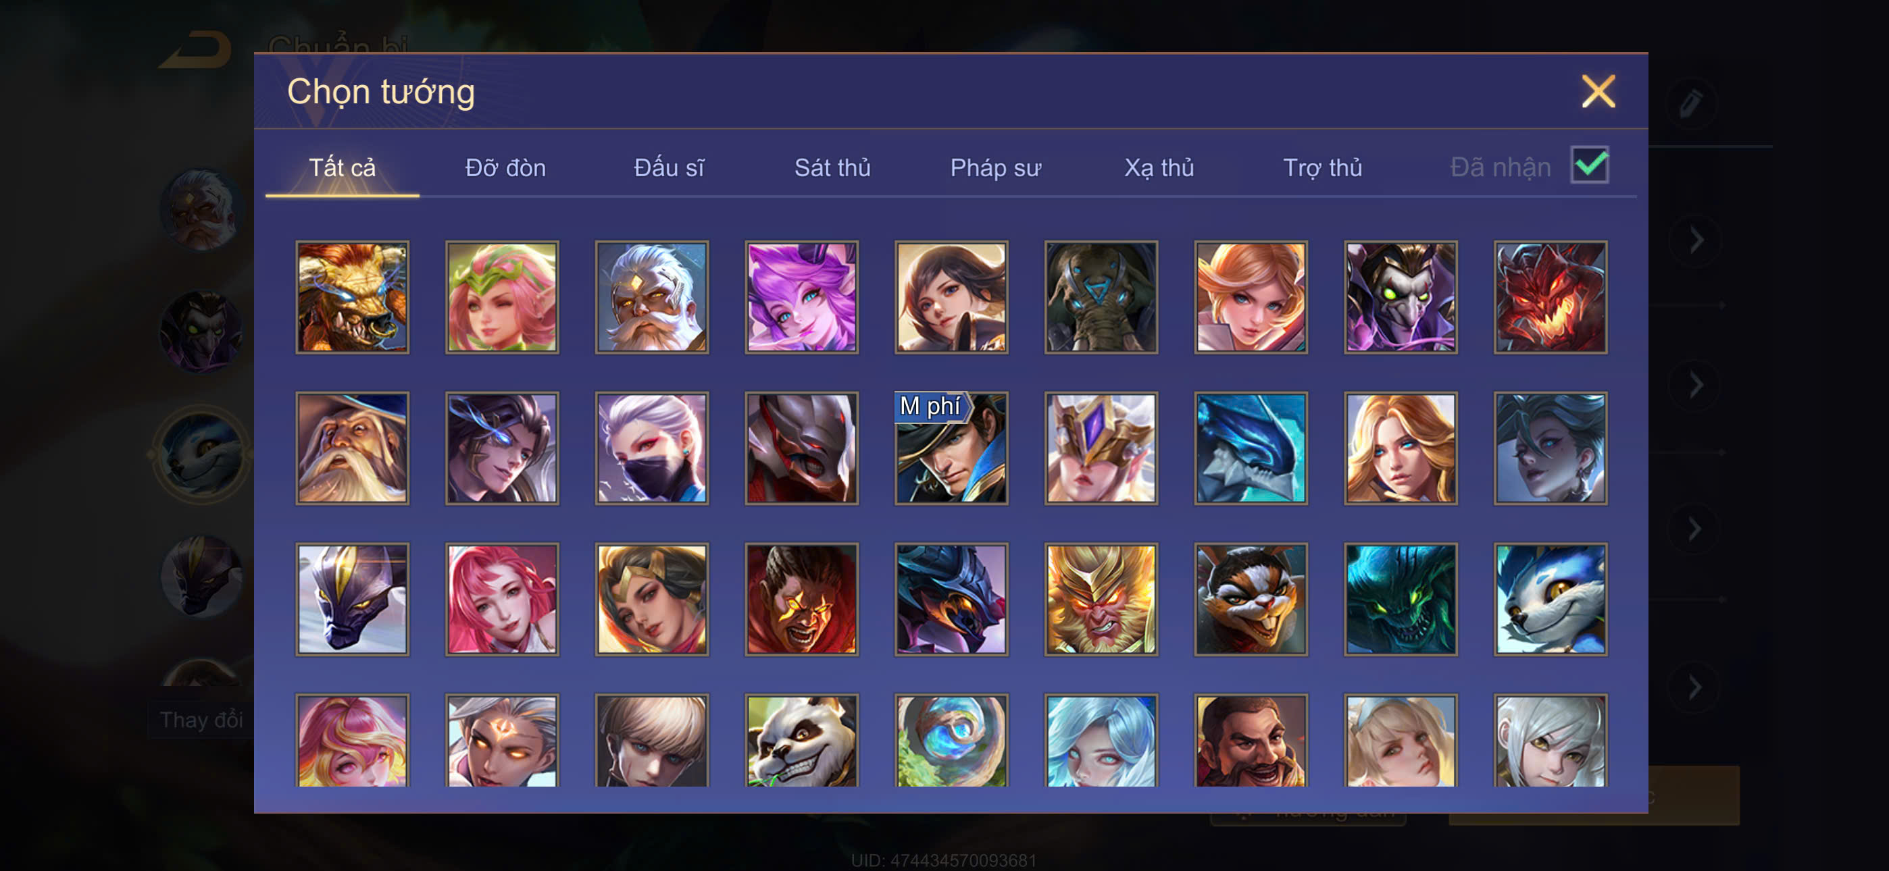Select the masked white-haired ninja hero
The height and width of the screenshot is (871, 1889).
click(x=652, y=448)
